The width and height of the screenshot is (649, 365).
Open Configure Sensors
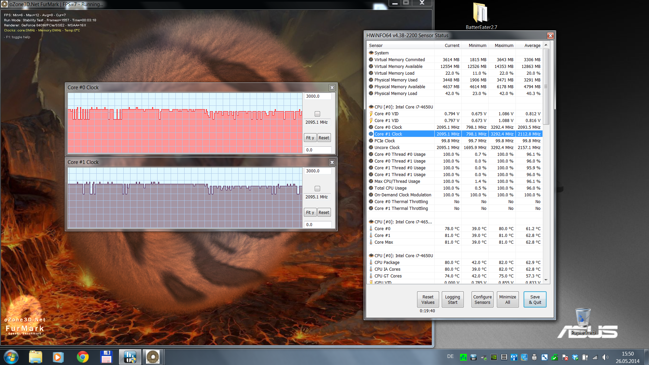click(482, 299)
